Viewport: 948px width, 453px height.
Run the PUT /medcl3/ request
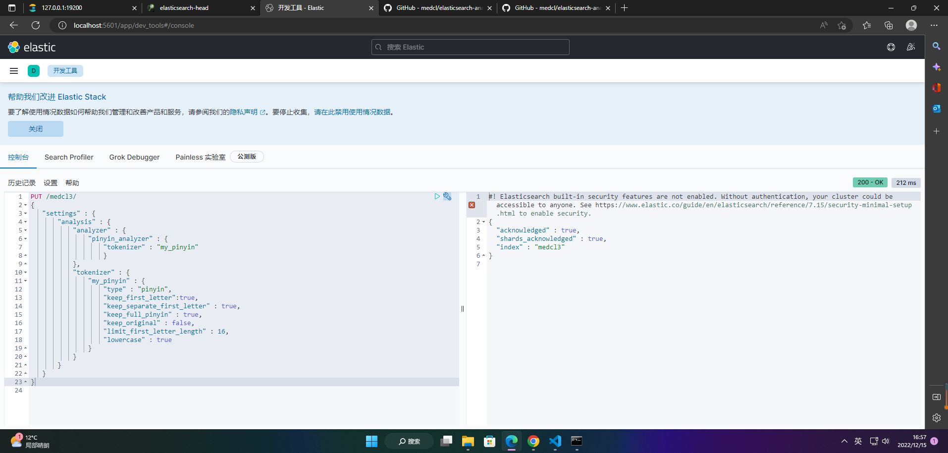coord(437,196)
